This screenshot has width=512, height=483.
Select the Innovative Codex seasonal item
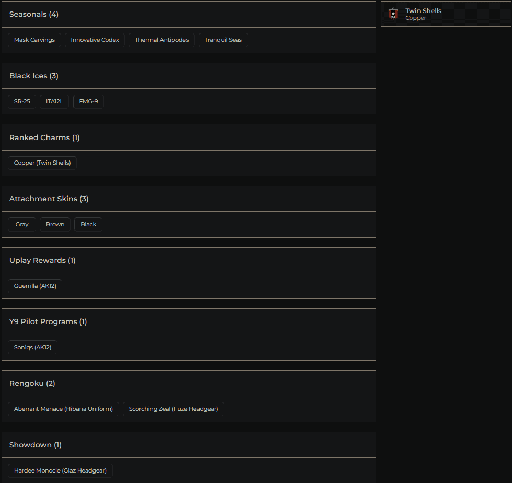coord(95,40)
